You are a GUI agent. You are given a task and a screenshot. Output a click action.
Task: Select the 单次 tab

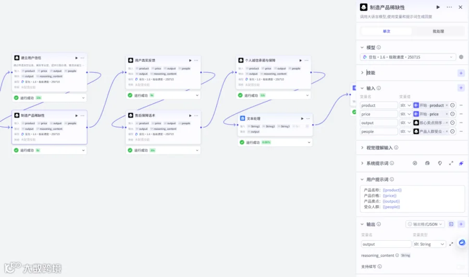(x=387, y=31)
